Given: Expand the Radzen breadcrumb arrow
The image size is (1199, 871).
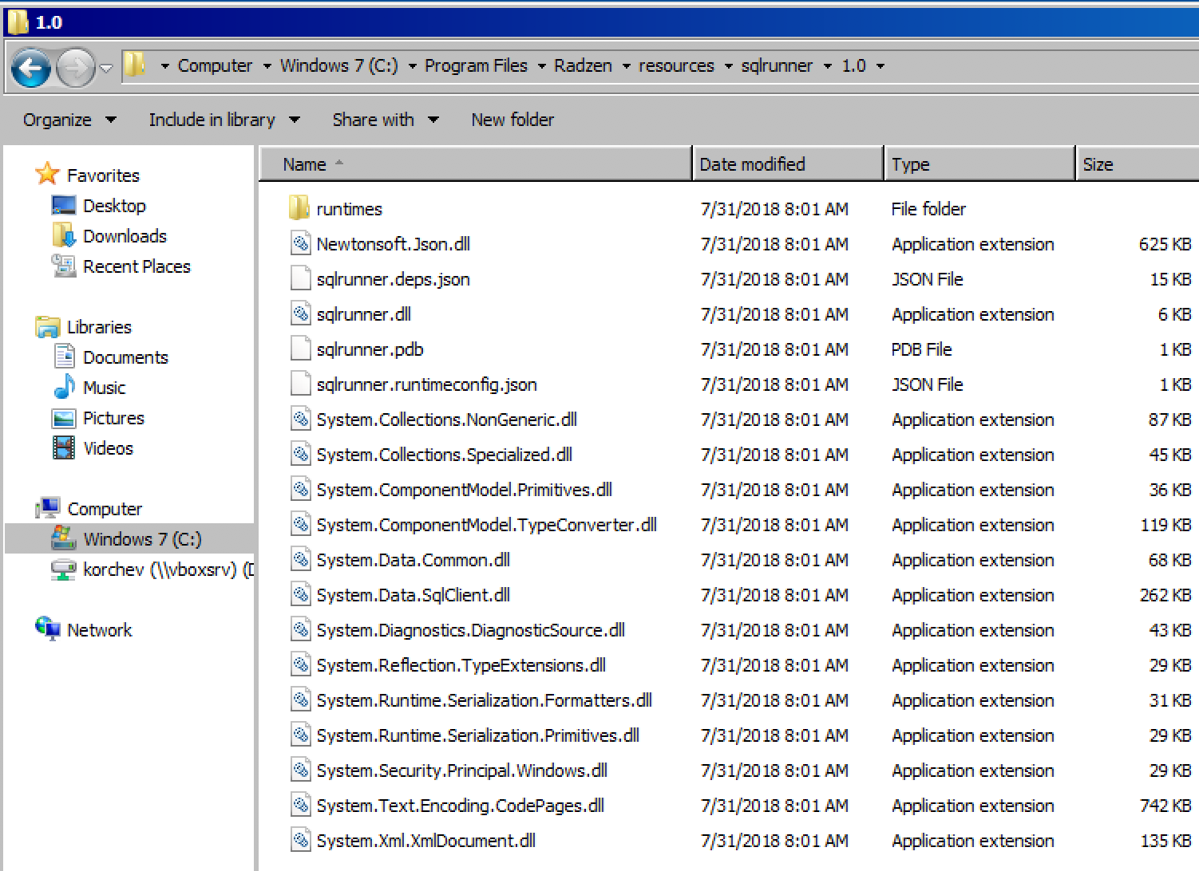Looking at the screenshot, I should [626, 66].
